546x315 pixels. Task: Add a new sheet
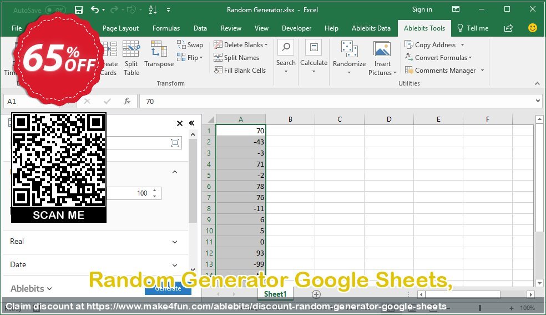(316, 294)
